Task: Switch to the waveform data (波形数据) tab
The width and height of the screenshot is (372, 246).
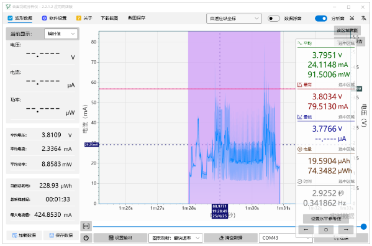Action: coord(20,18)
